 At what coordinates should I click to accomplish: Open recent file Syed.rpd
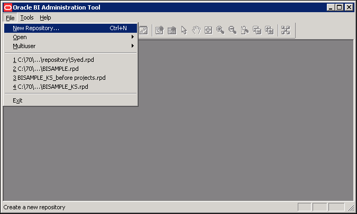pyautogui.click(x=70, y=60)
